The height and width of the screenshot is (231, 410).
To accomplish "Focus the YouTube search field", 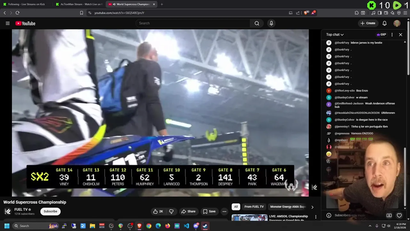I will click(x=193, y=23).
